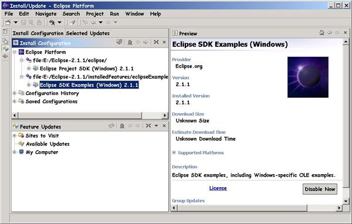The image size is (352, 224).
Task: Close the Preview view
Action: pos(346,33)
